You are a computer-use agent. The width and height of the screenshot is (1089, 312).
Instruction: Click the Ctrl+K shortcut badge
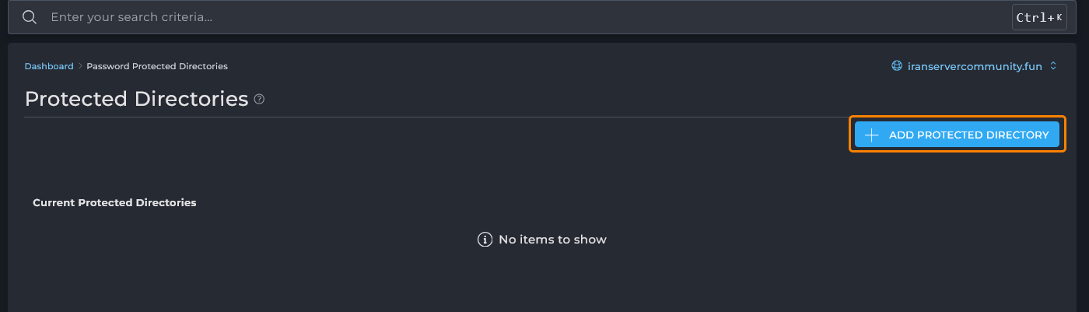click(x=1038, y=17)
